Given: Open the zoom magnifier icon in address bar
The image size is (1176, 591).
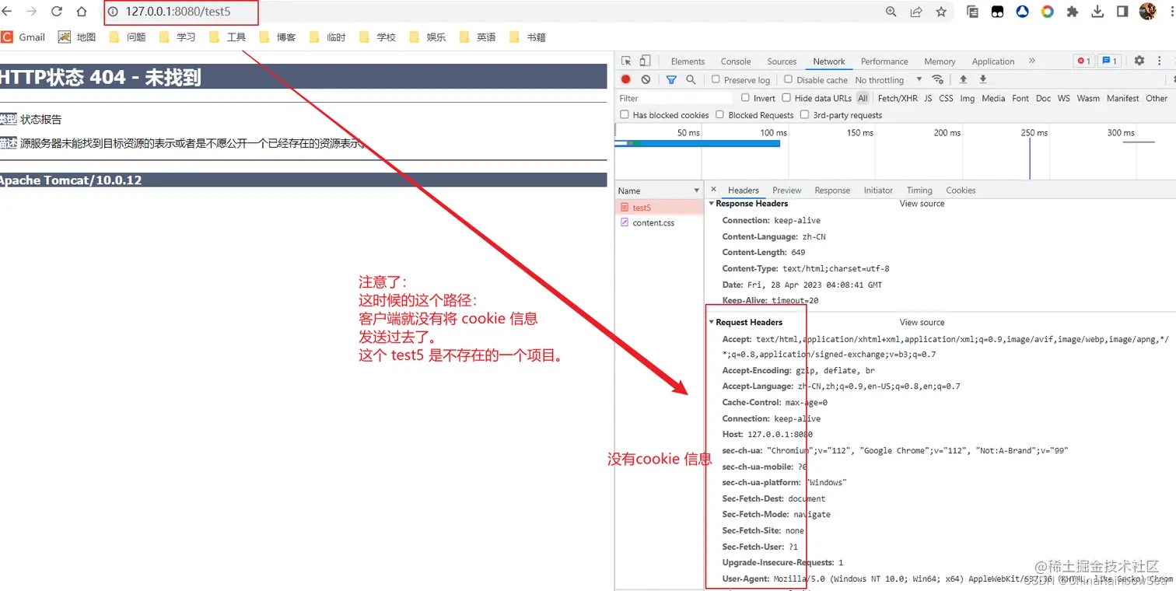Looking at the screenshot, I should 891,12.
